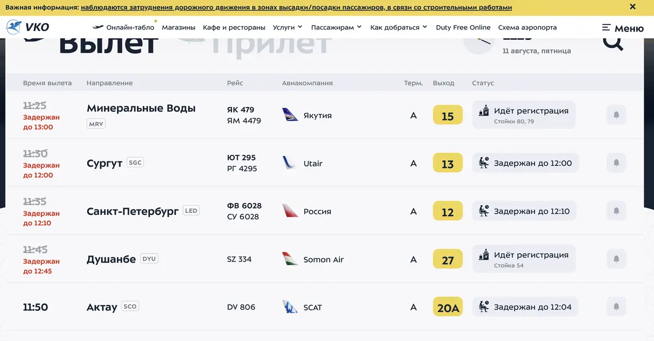This screenshot has height=341, width=654.
Task: Click the Somon Air airline logo
Action: (290, 259)
